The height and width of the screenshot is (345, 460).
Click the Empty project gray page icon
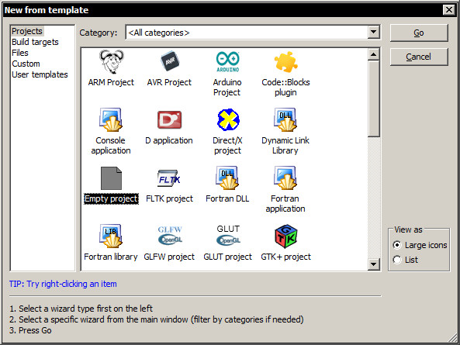click(x=111, y=178)
